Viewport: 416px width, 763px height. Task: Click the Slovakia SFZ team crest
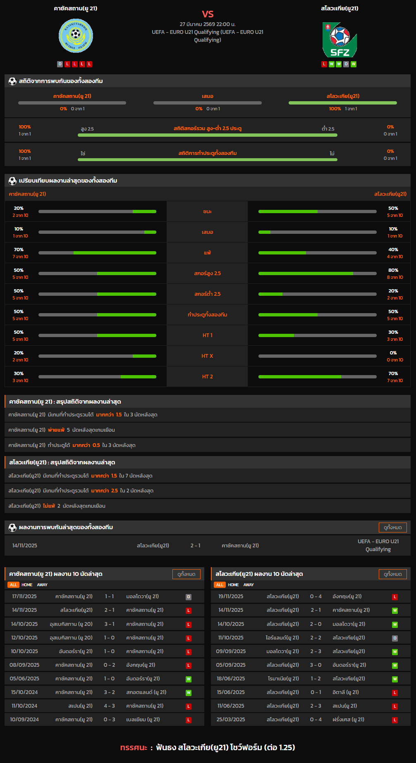tap(339, 40)
